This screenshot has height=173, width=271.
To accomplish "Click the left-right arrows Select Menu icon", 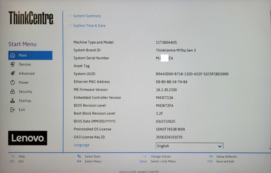I will coord(79,161).
